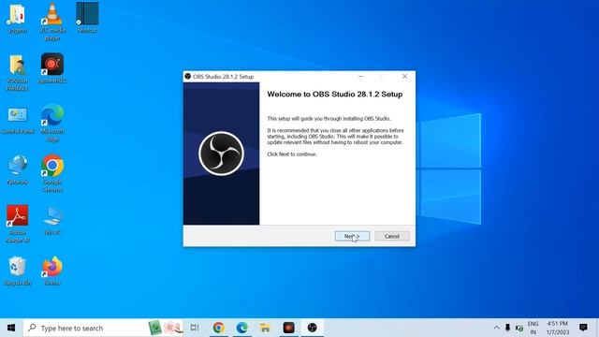Open the taskbar clock and date
The width and height of the screenshot is (599, 337).
(x=558, y=328)
